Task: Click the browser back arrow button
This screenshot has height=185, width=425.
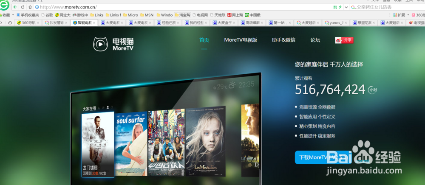Action: coord(15,7)
